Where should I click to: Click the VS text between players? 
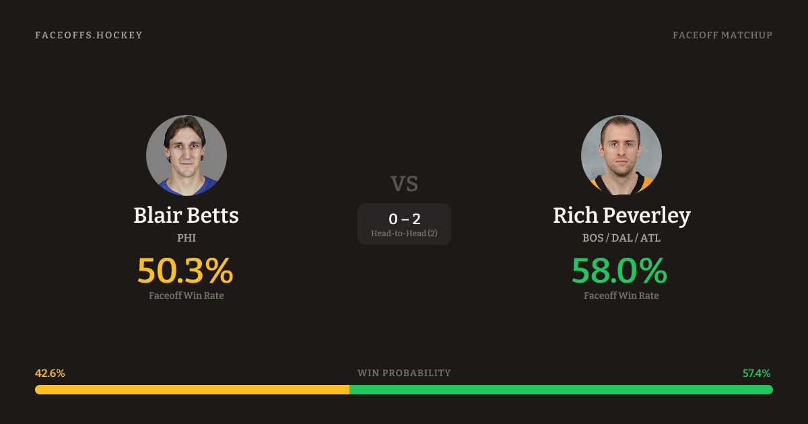(x=404, y=184)
